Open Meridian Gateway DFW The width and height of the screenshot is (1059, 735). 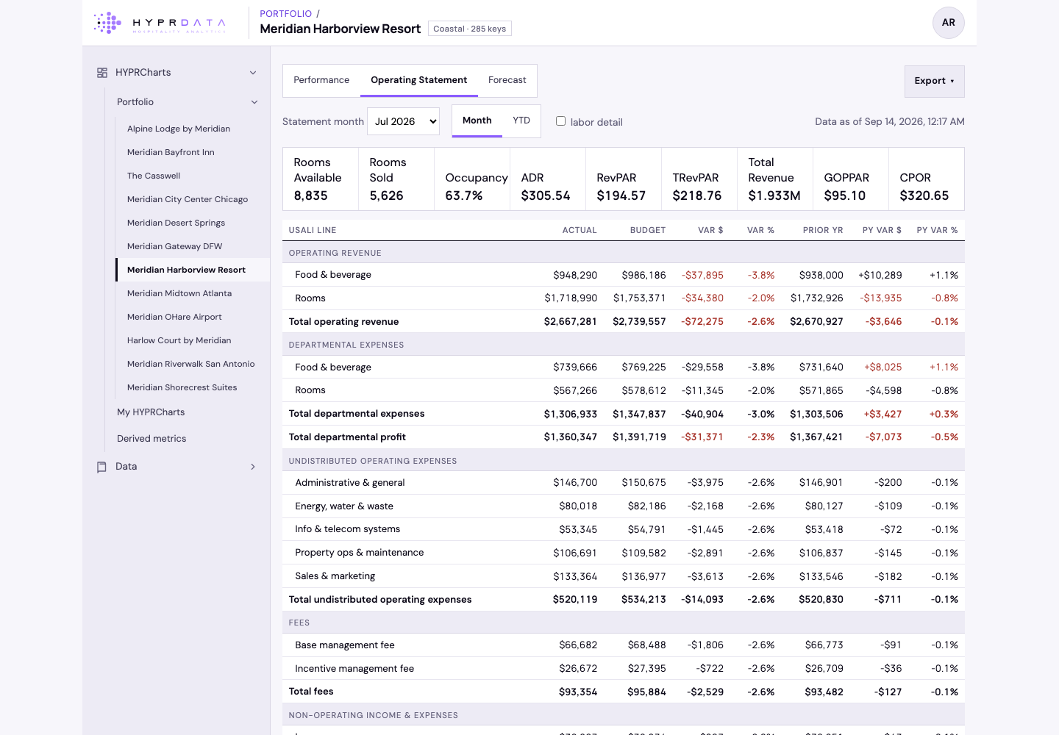[x=193, y=246]
